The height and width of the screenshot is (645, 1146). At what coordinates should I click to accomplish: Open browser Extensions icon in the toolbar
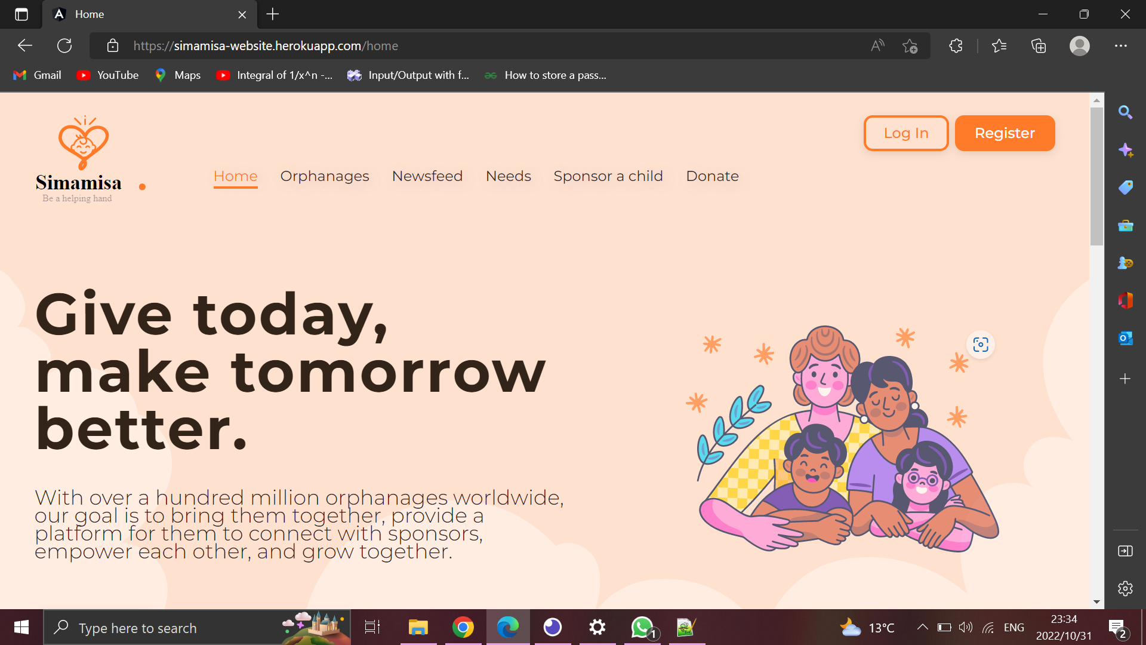(956, 45)
